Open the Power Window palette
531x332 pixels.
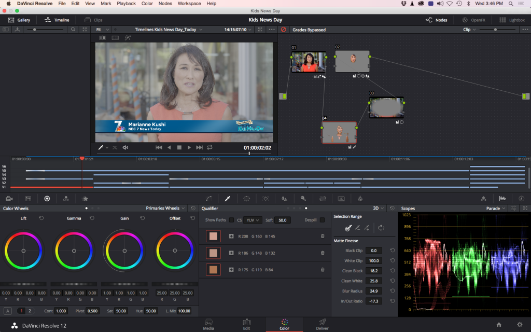(246, 199)
